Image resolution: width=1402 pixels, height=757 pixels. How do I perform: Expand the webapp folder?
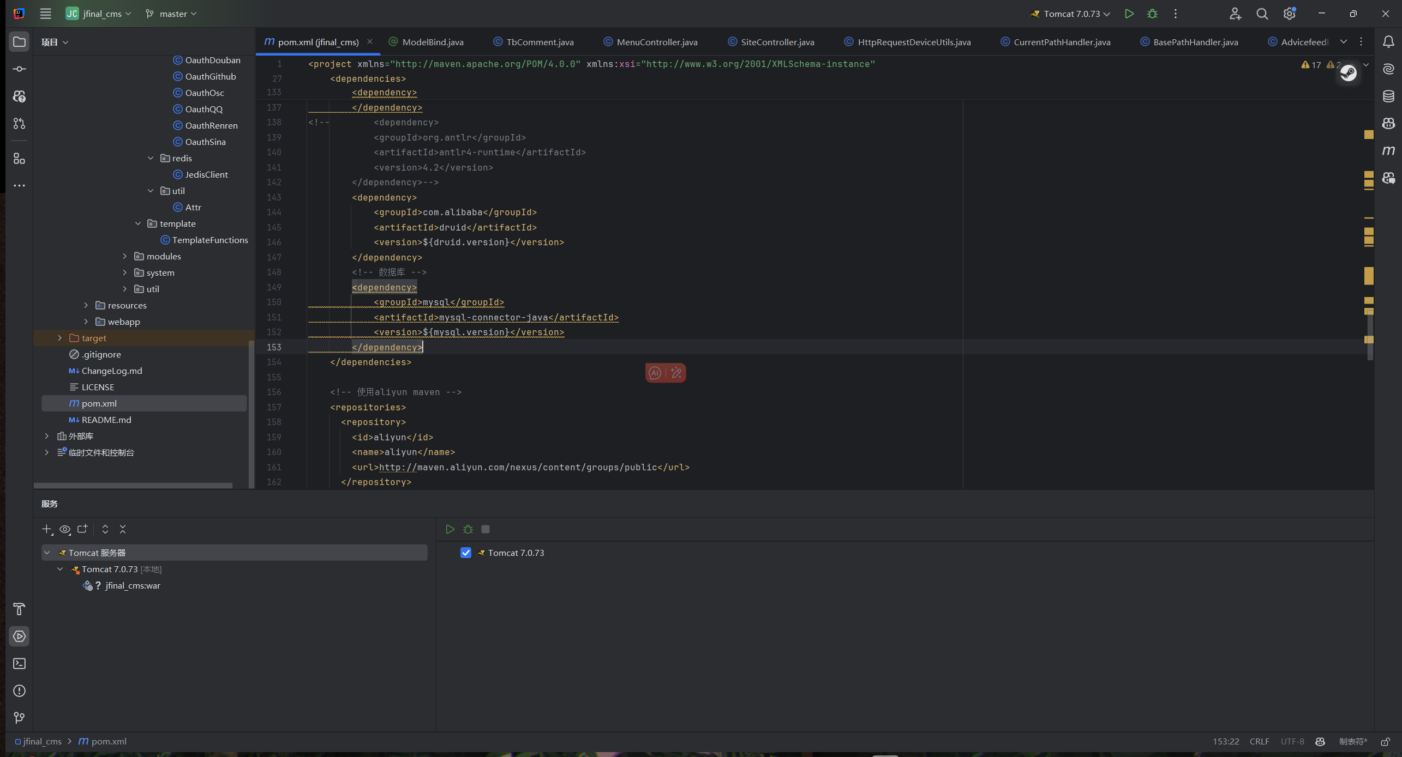coord(86,322)
